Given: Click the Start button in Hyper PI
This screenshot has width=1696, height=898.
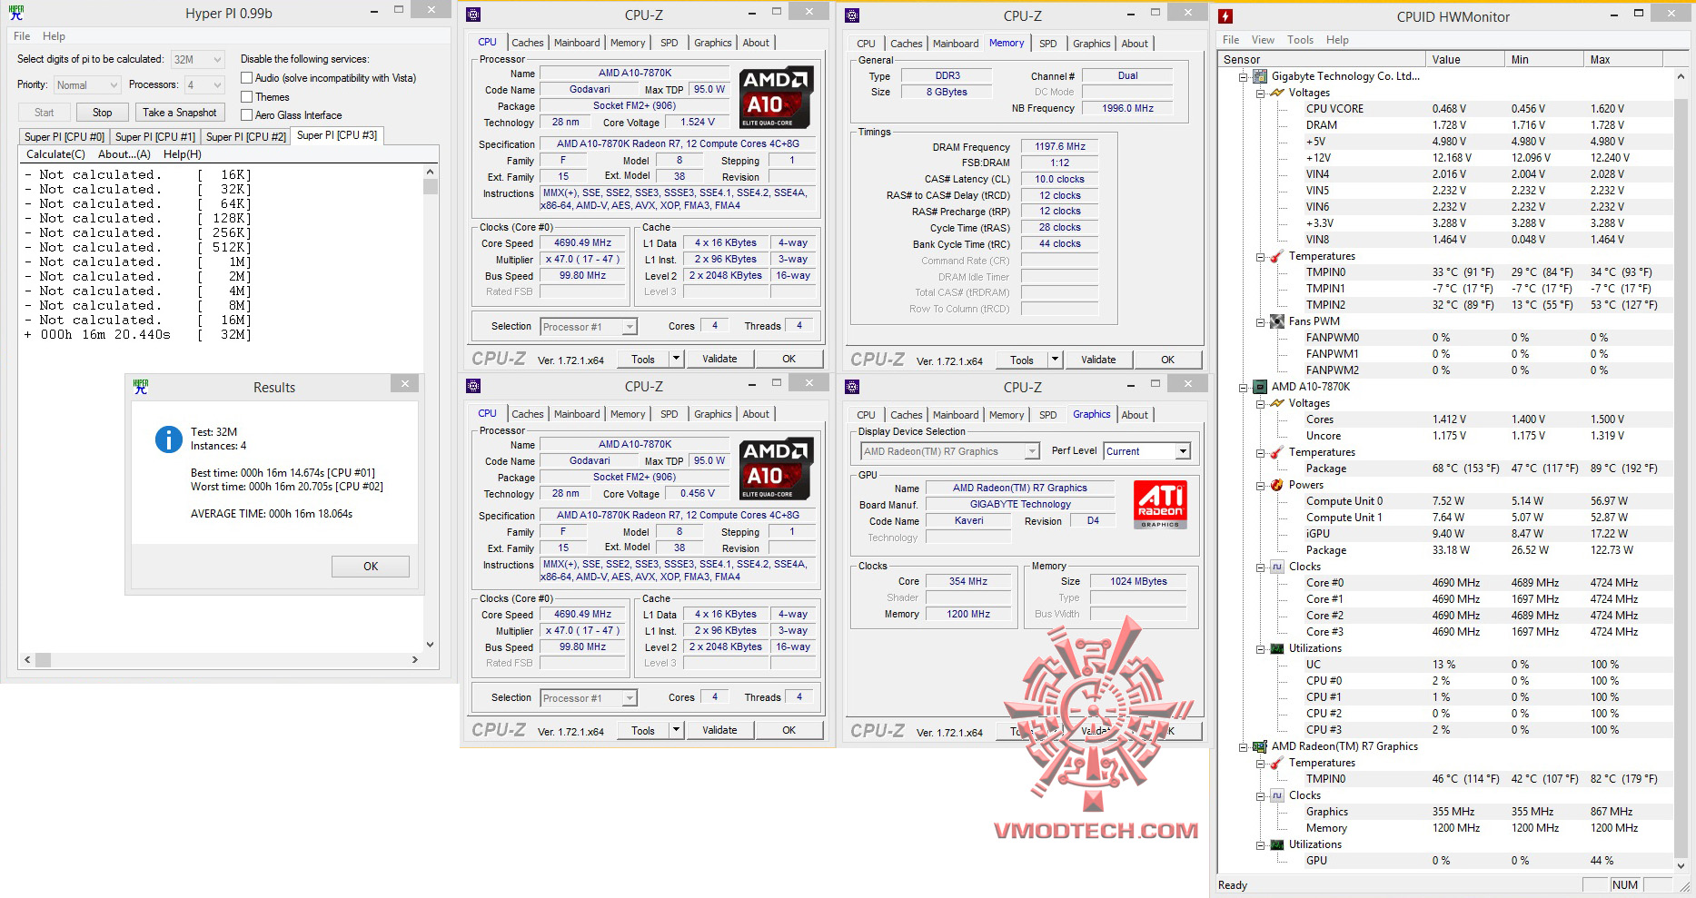Looking at the screenshot, I should (x=45, y=113).
